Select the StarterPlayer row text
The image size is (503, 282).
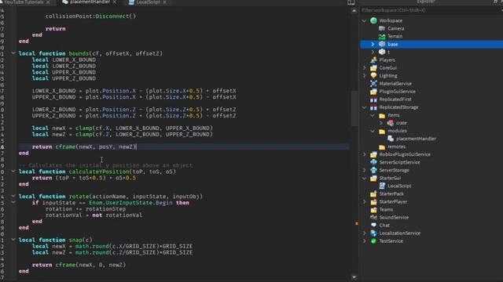click(x=393, y=202)
